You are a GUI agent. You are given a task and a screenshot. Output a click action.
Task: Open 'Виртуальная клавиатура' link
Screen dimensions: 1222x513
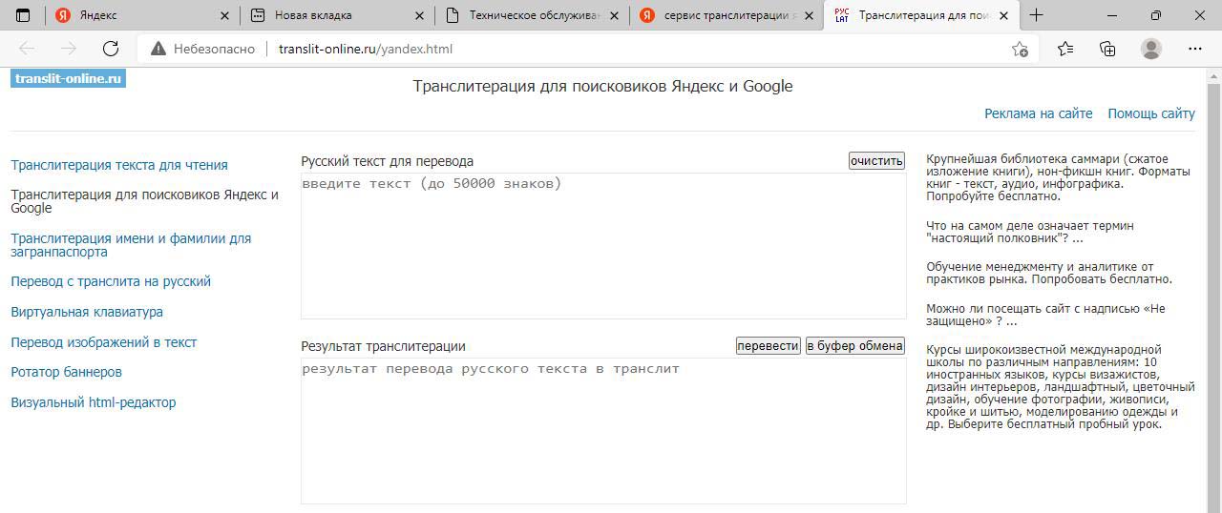pyautogui.click(x=87, y=312)
